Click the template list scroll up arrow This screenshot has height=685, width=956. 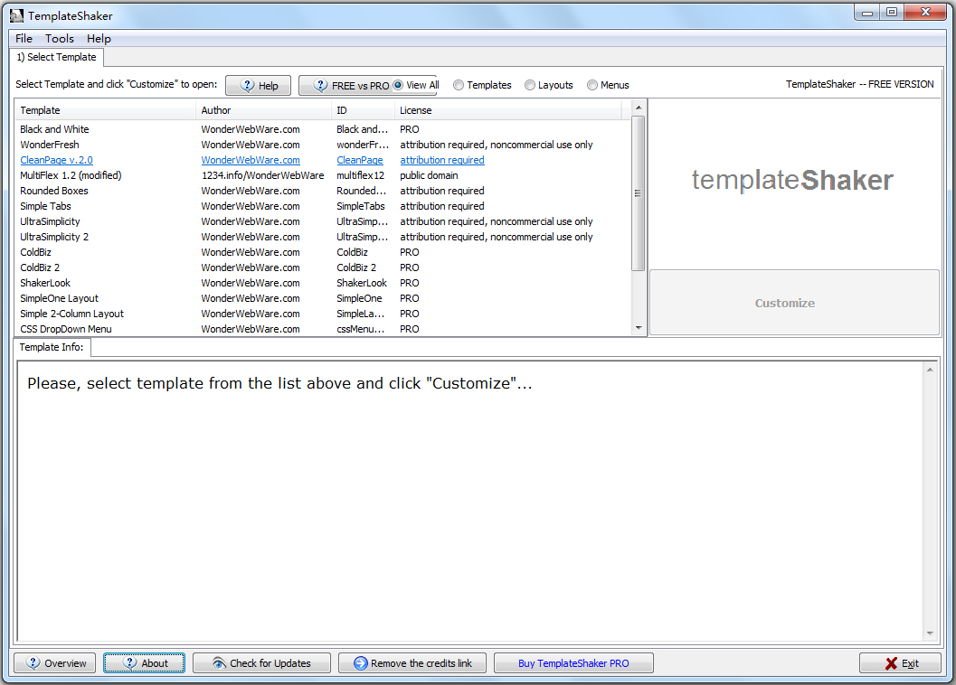coord(639,108)
